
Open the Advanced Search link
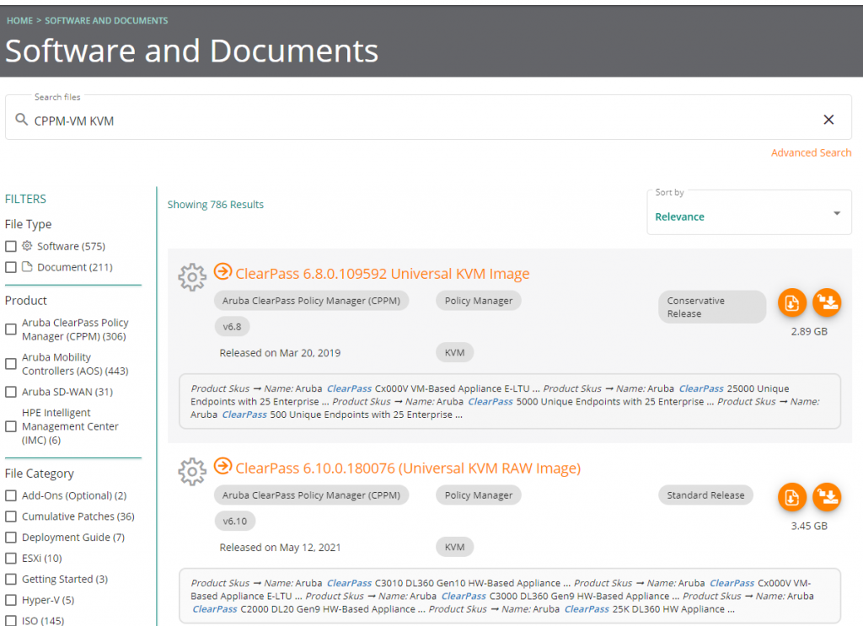811,152
